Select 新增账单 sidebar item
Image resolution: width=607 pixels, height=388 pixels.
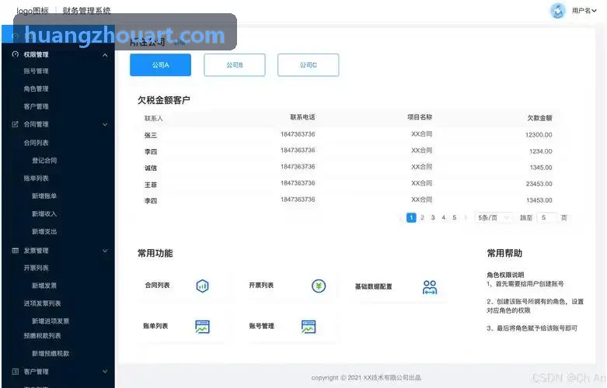point(44,196)
